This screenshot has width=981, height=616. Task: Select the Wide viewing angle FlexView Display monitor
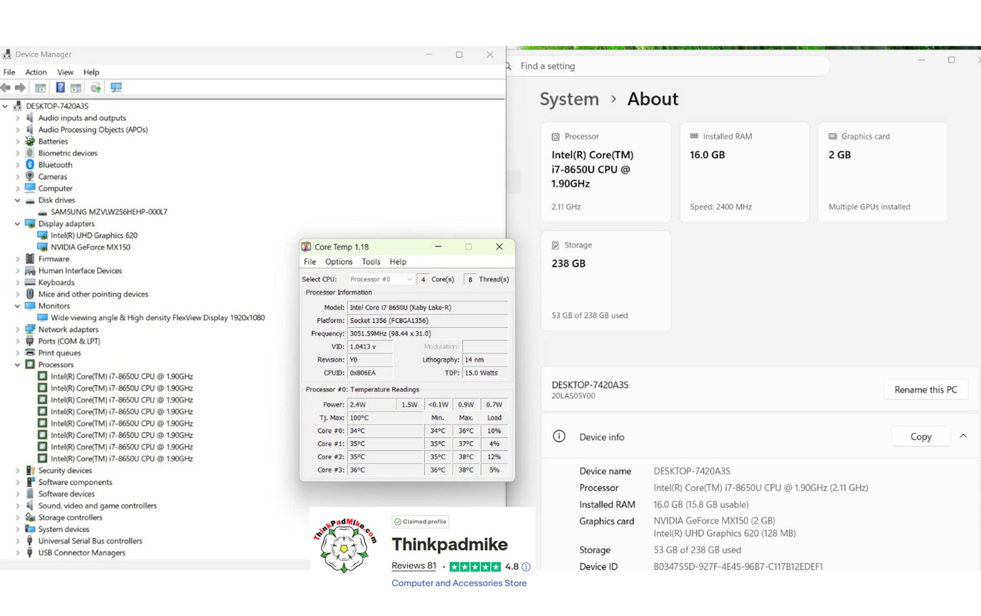158,317
